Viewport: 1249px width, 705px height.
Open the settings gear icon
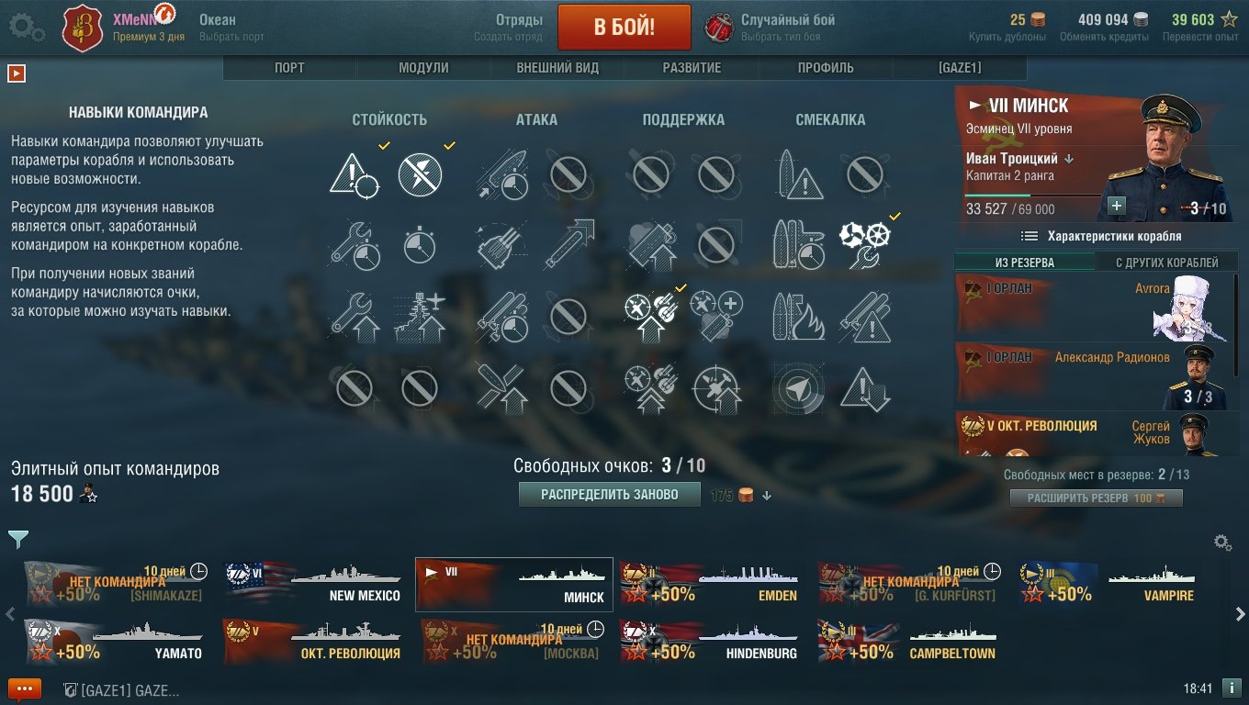[x=26, y=28]
